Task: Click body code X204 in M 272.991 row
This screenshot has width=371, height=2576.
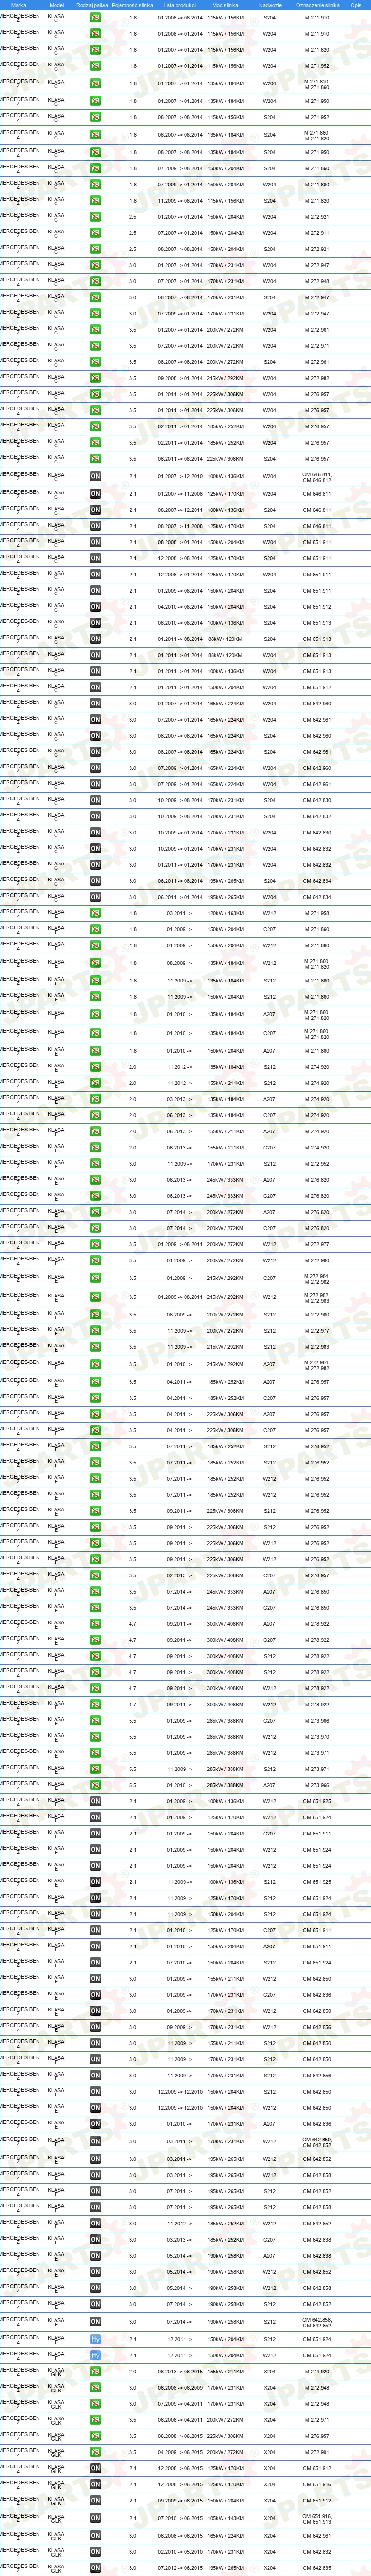Action: (x=270, y=2452)
